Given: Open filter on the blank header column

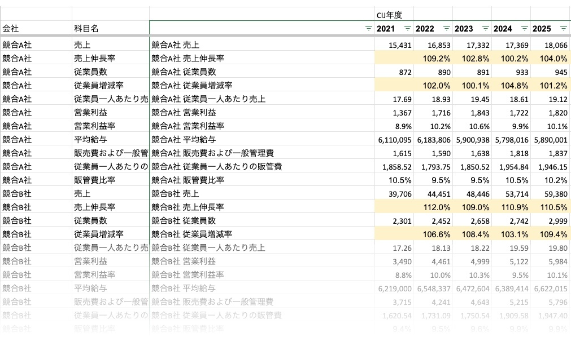Looking at the screenshot, I should tap(368, 28).
